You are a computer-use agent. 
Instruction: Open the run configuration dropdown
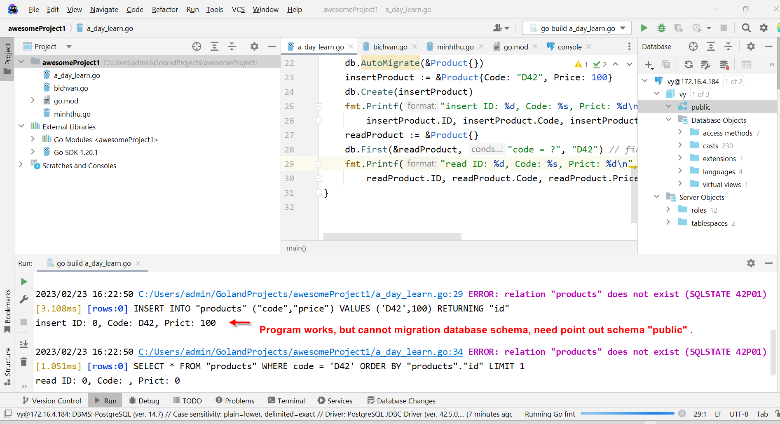[622, 28]
